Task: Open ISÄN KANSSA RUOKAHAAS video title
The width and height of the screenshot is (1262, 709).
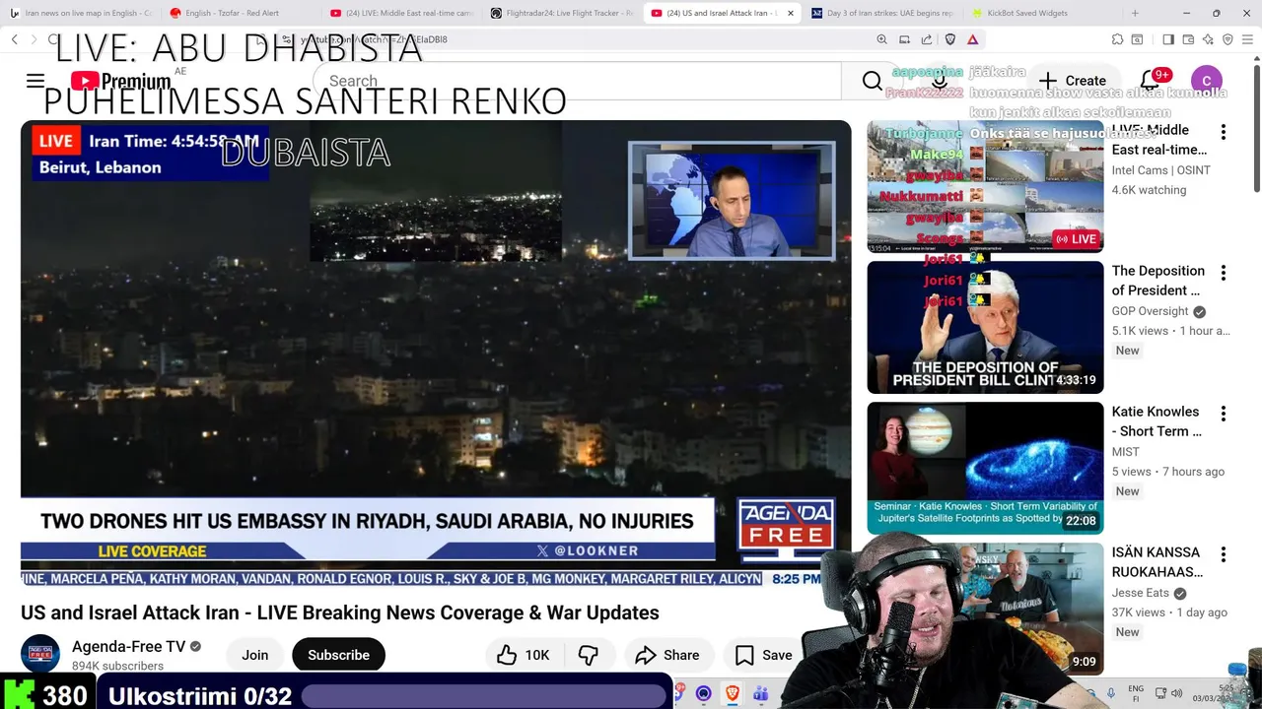Action: click(1157, 562)
